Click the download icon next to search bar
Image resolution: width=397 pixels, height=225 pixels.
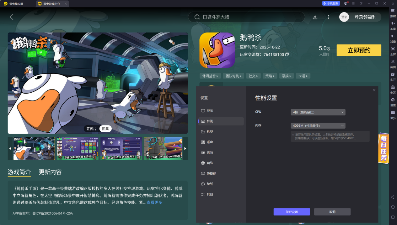click(315, 17)
